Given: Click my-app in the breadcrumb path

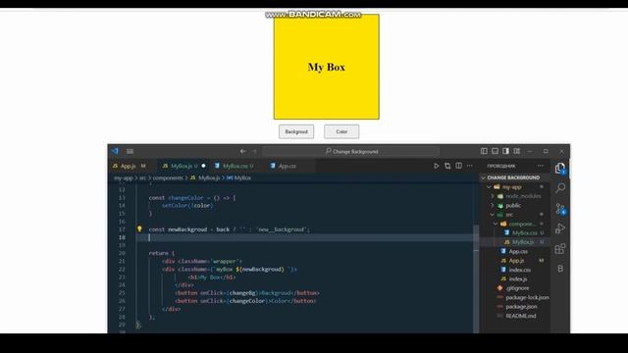Looking at the screenshot, I should point(124,177).
